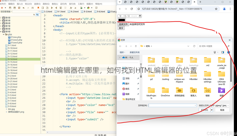Image resolution: width=237 pixels, height=136 pixels.
Task: Click 新建文件夹 in the Open dialog
Action: click(135, 52)
